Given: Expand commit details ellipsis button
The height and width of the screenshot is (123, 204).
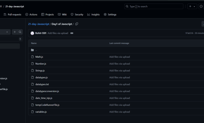Looking at the screenshot, I should 72,33.
